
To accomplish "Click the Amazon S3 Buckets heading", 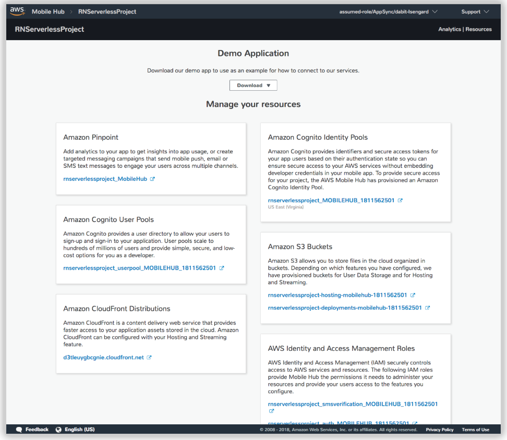I will pos(300,247).
